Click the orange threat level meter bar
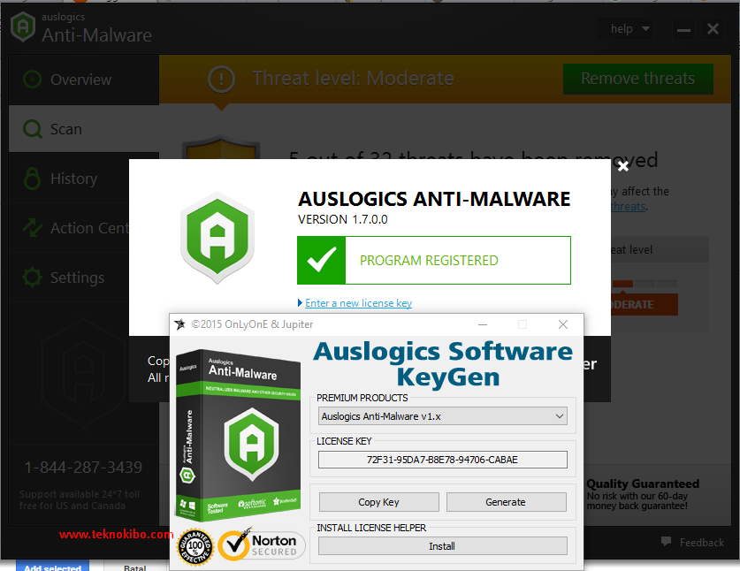The width and height of the screenshot is (740, 571). [x=622, y=284]
